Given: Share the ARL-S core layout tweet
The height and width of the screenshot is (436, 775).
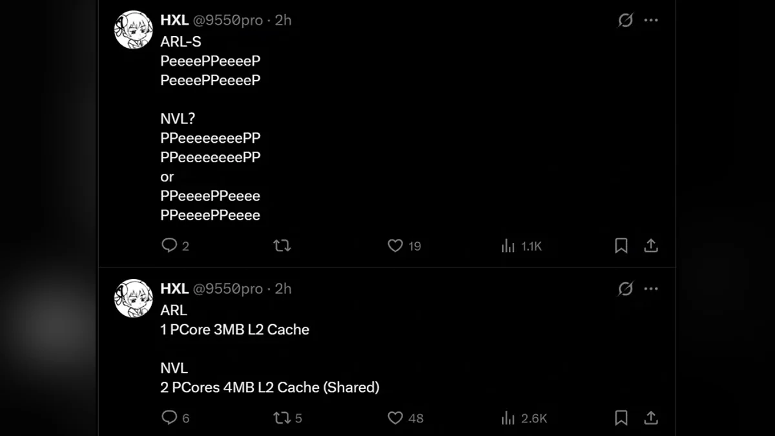Looking at the screenshot, I should 651,245.
